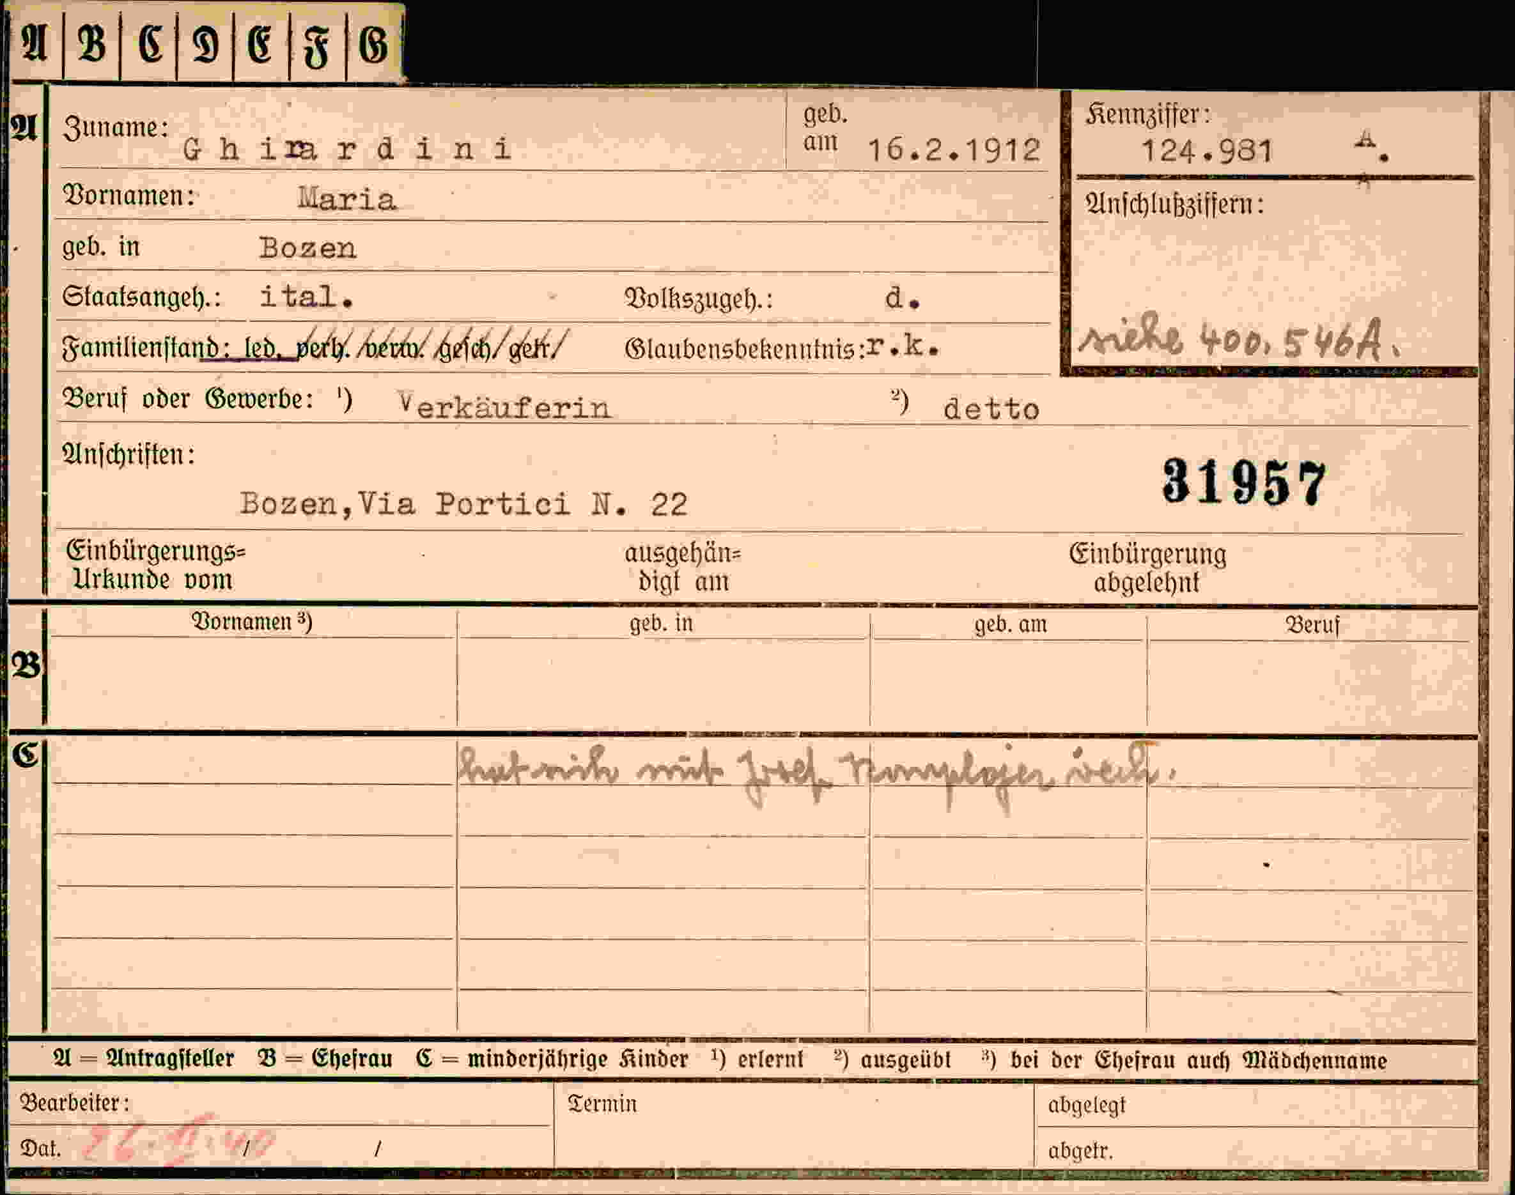This screenshot has height=1195, width=1515.
Task: Click the 'Bearbeiter:' label
Action: 75,1102
